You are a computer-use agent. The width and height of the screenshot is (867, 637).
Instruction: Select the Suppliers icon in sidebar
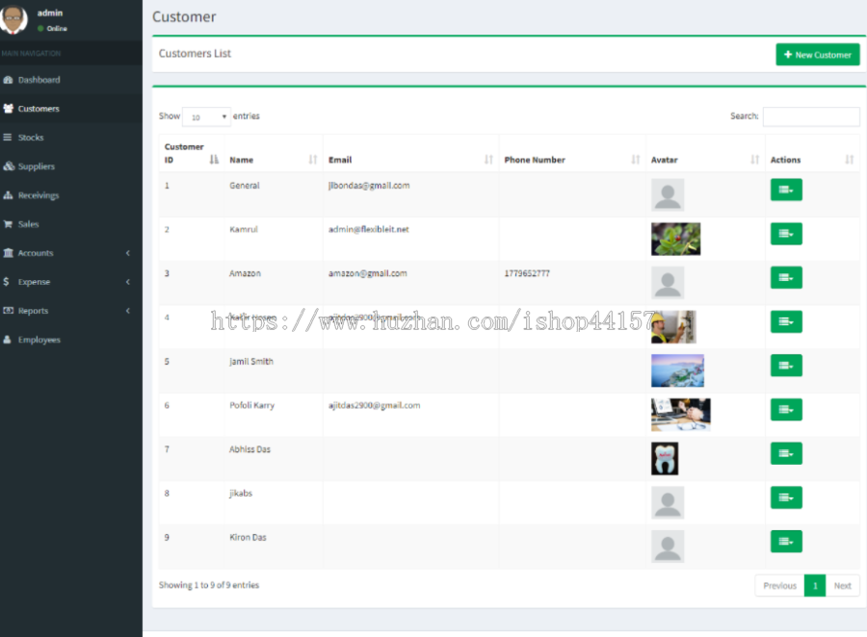pyautogui.click(x=9, y=166)
